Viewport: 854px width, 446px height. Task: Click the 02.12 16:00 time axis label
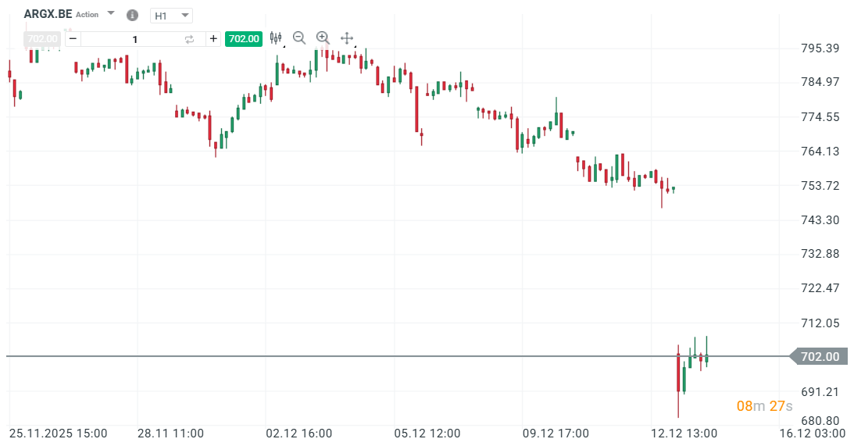click(x=299, y=433)
